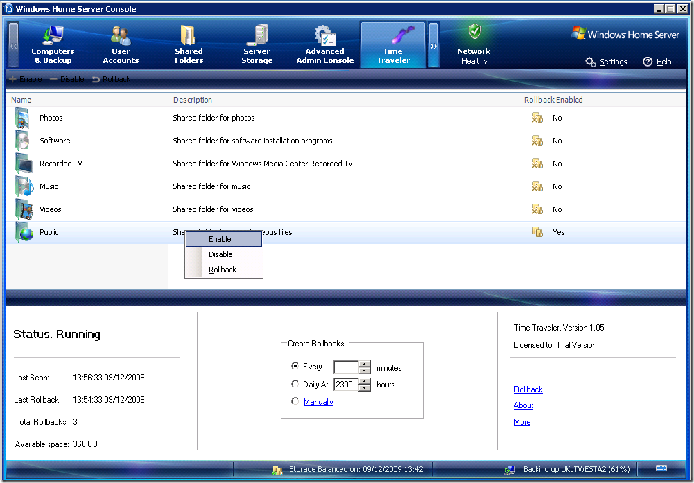
Task: Click the Manually link
Action: 318,402
